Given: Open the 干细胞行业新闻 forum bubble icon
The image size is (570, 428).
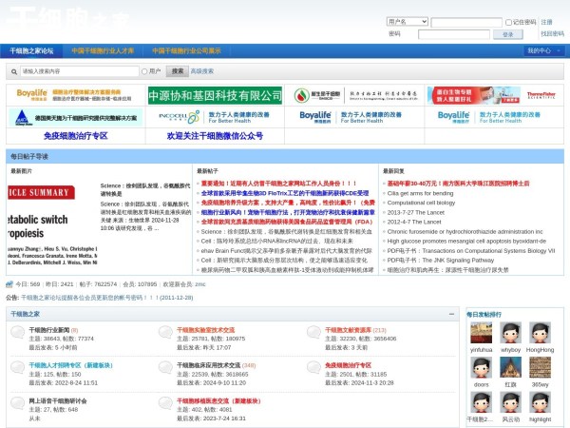Looking at the screenshot, I should 18,333.
